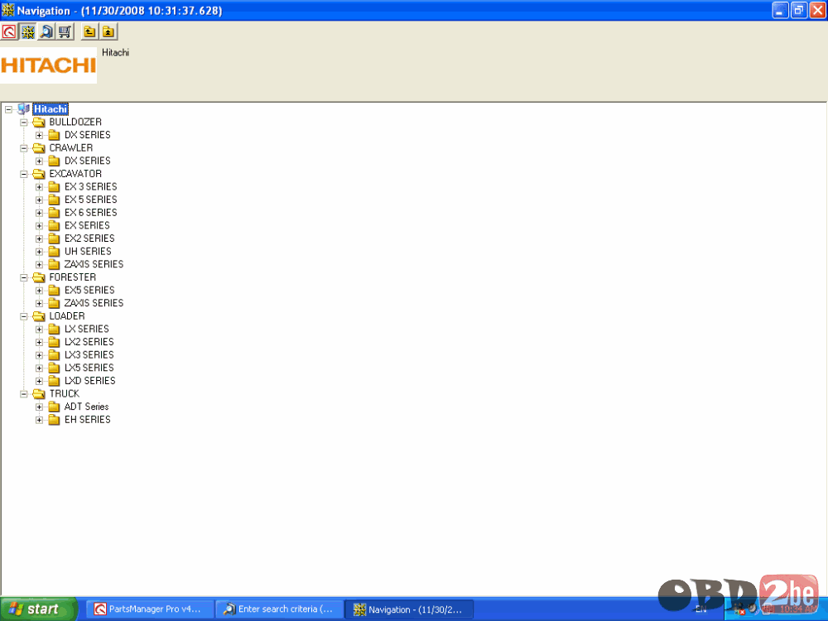Click the folder go-to-top double-arrow icon

[108, 32]
